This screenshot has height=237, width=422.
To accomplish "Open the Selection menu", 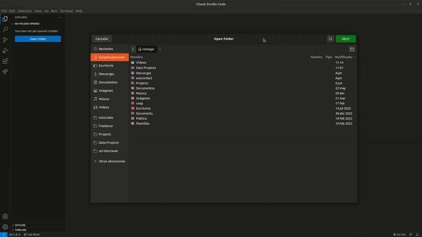I will tap(24, 11).
